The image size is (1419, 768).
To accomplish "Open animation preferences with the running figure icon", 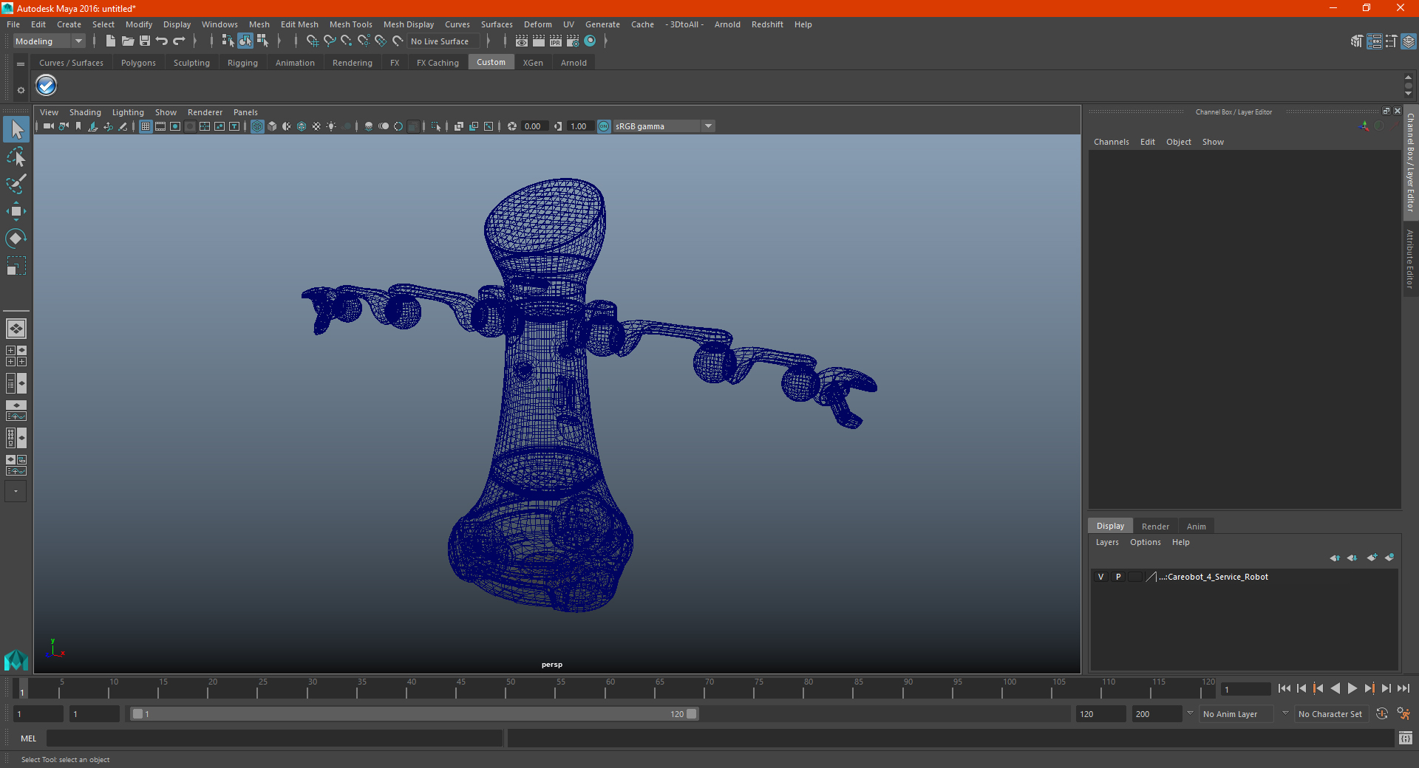I will [1403, 714].
